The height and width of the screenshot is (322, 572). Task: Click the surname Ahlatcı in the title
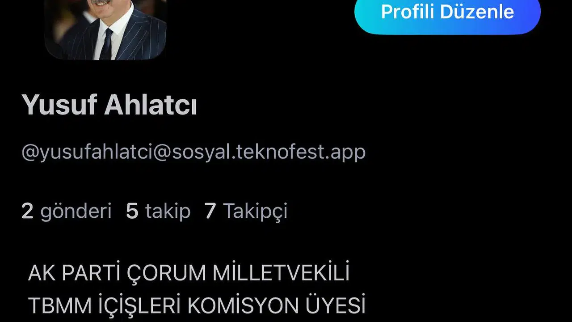151,106
